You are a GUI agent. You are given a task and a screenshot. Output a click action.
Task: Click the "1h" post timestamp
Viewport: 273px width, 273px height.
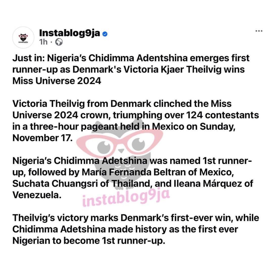click(x=43, y=42)
